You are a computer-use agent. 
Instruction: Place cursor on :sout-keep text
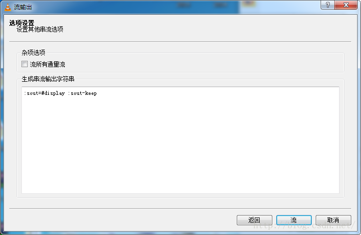coord(82,93)
